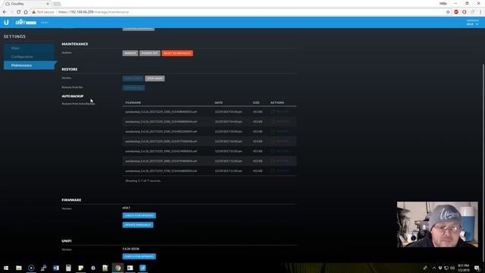Open the admin user dropdown in header
485x273 pixels.
coord(473,23)
